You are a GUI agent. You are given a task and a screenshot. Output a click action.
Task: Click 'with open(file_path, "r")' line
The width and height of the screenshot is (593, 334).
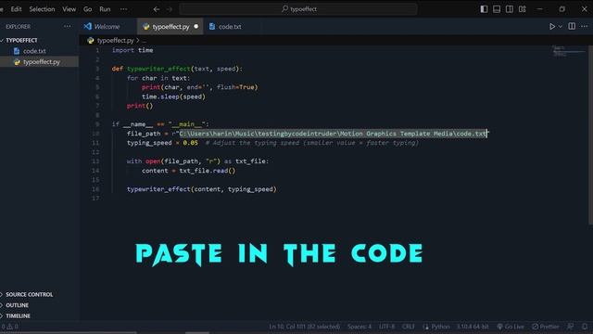tap(197, 161)
